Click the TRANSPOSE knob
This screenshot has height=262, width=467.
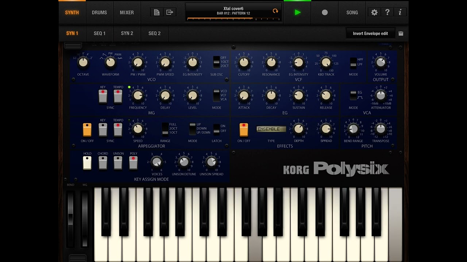coord(381,128)
